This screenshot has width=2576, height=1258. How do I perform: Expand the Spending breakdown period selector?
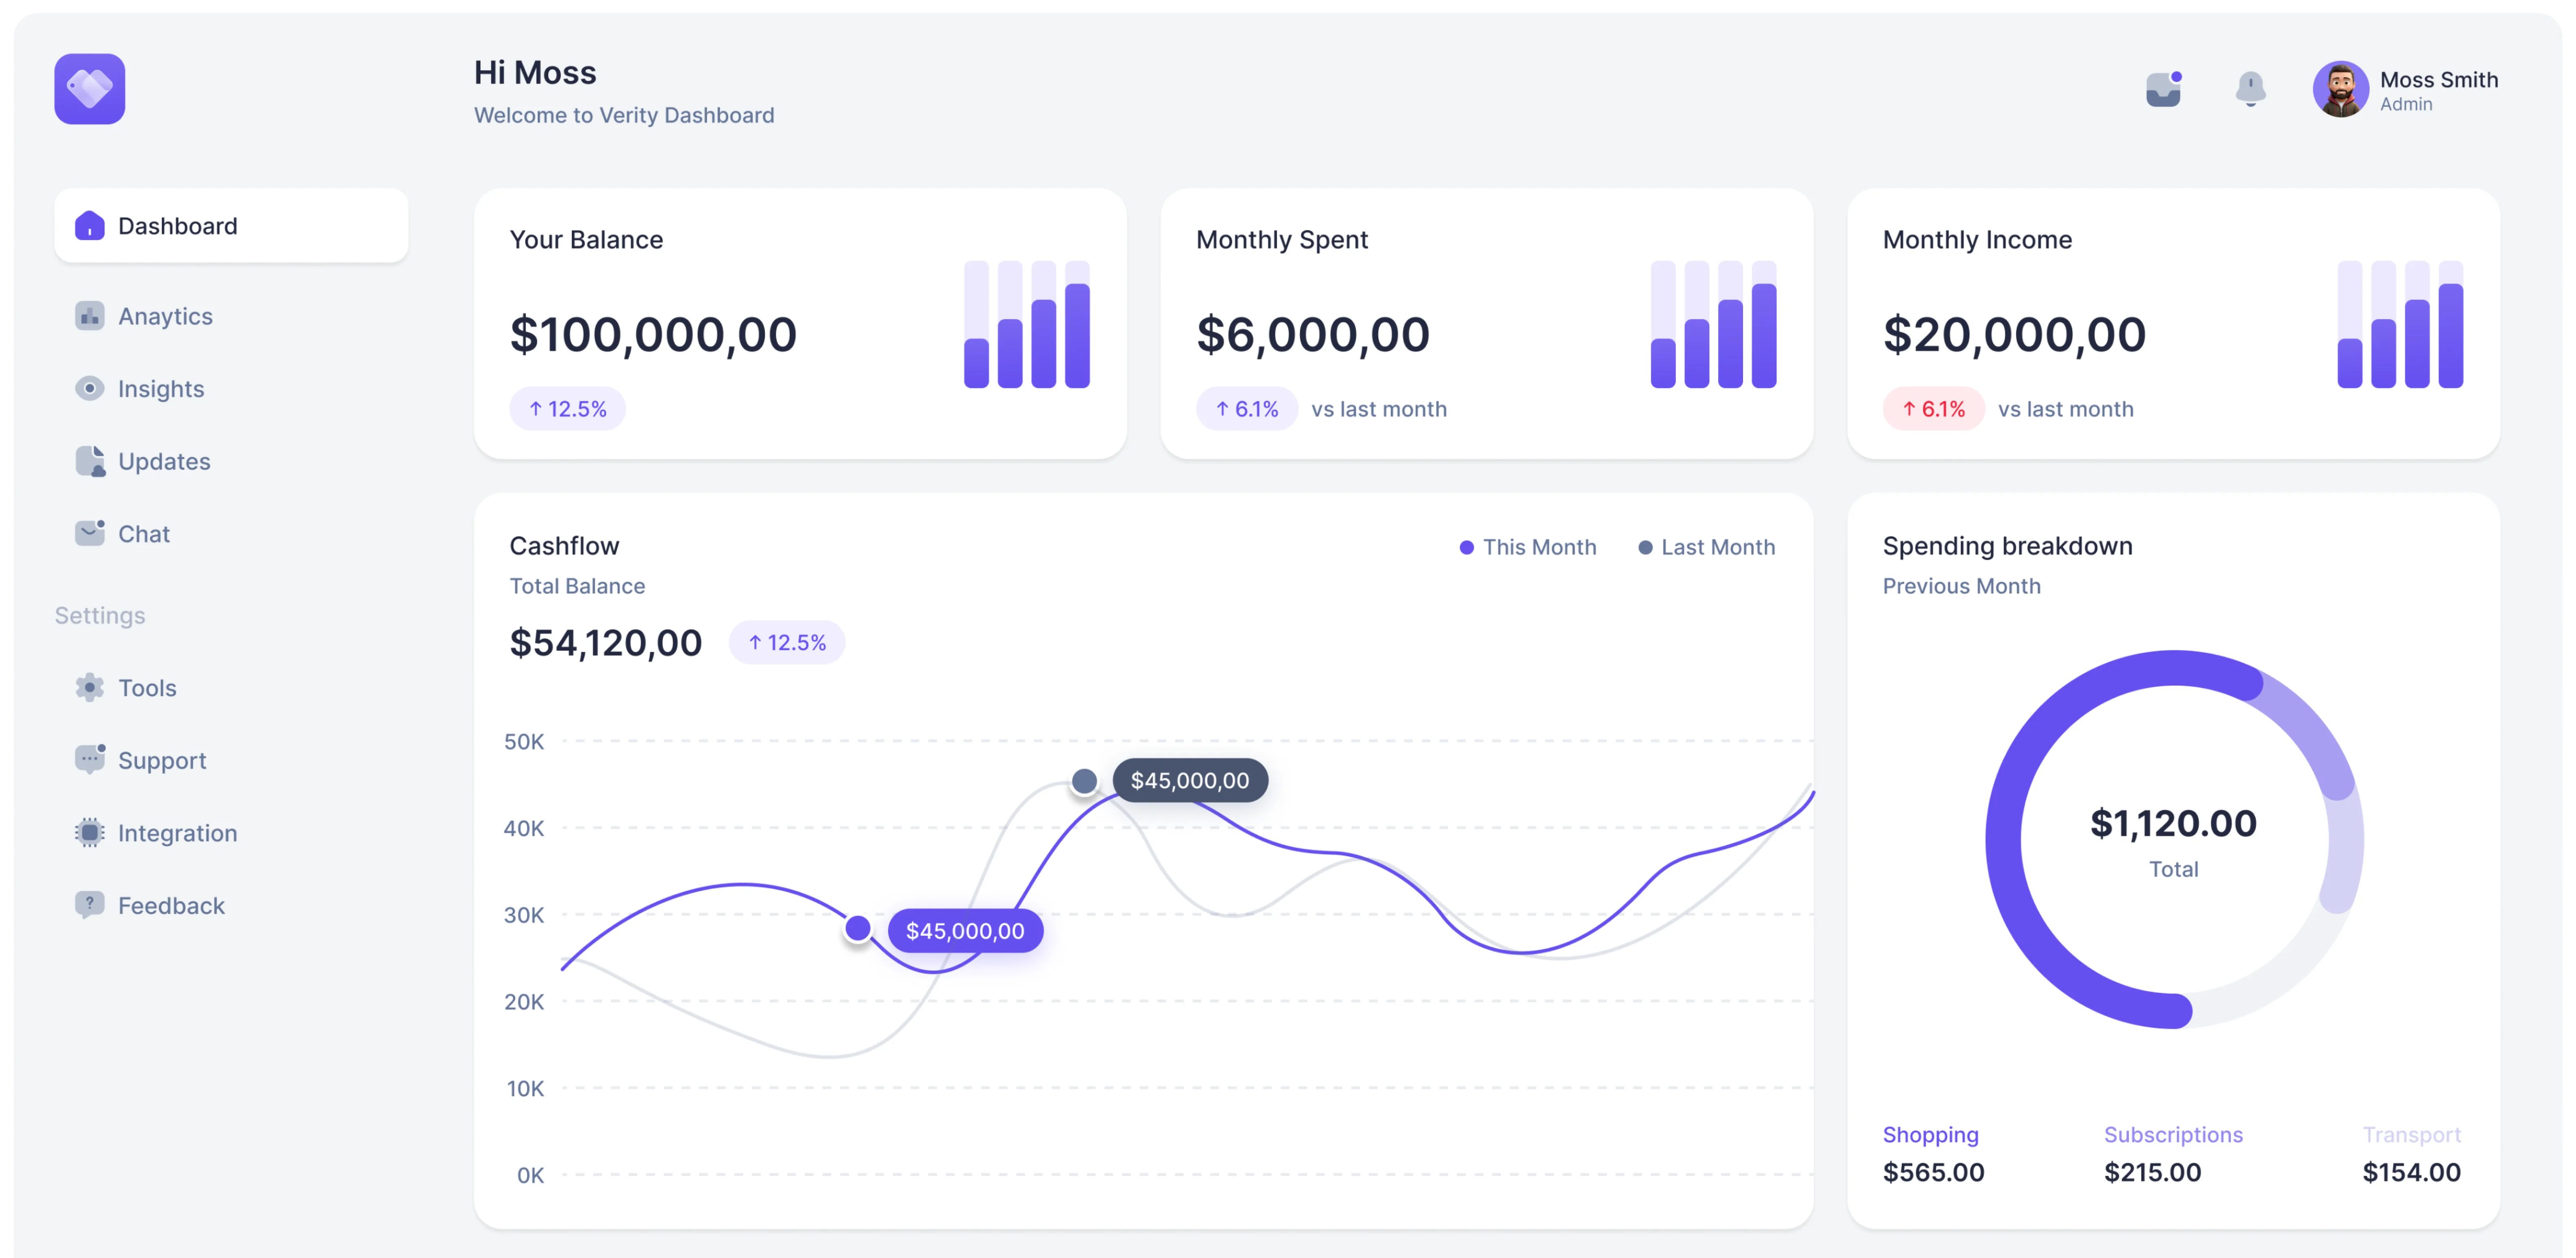pyautogui.click(x=1962, y=586)
